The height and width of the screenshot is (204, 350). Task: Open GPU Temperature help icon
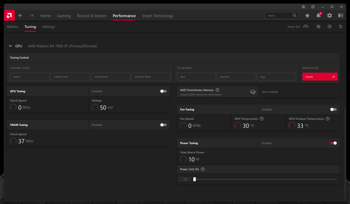point(262,119)
